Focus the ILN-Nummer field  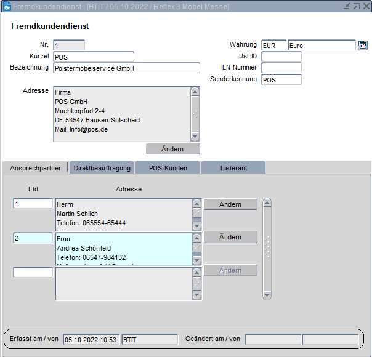point(281,68)
